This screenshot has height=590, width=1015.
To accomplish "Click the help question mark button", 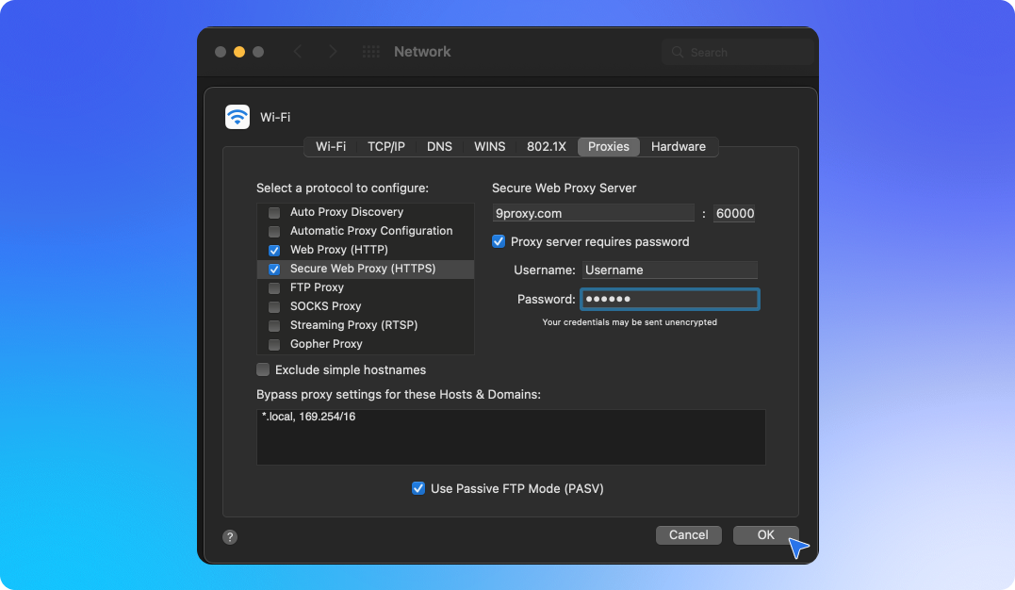I will (230, 536).
